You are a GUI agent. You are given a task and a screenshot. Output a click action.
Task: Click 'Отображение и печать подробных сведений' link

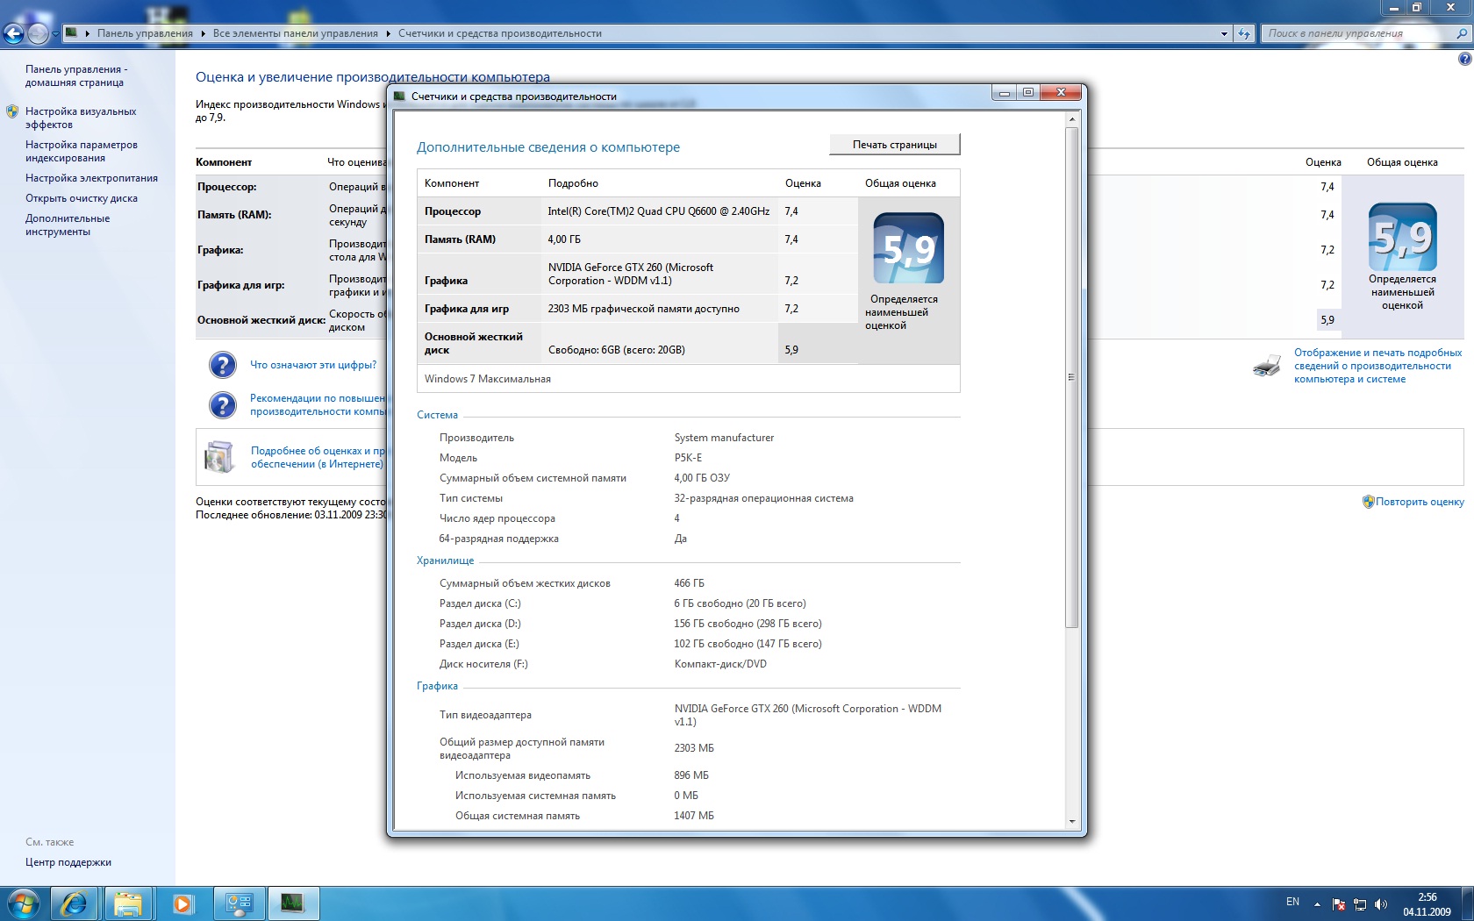pyautogui.click(x=1378, y=366)
